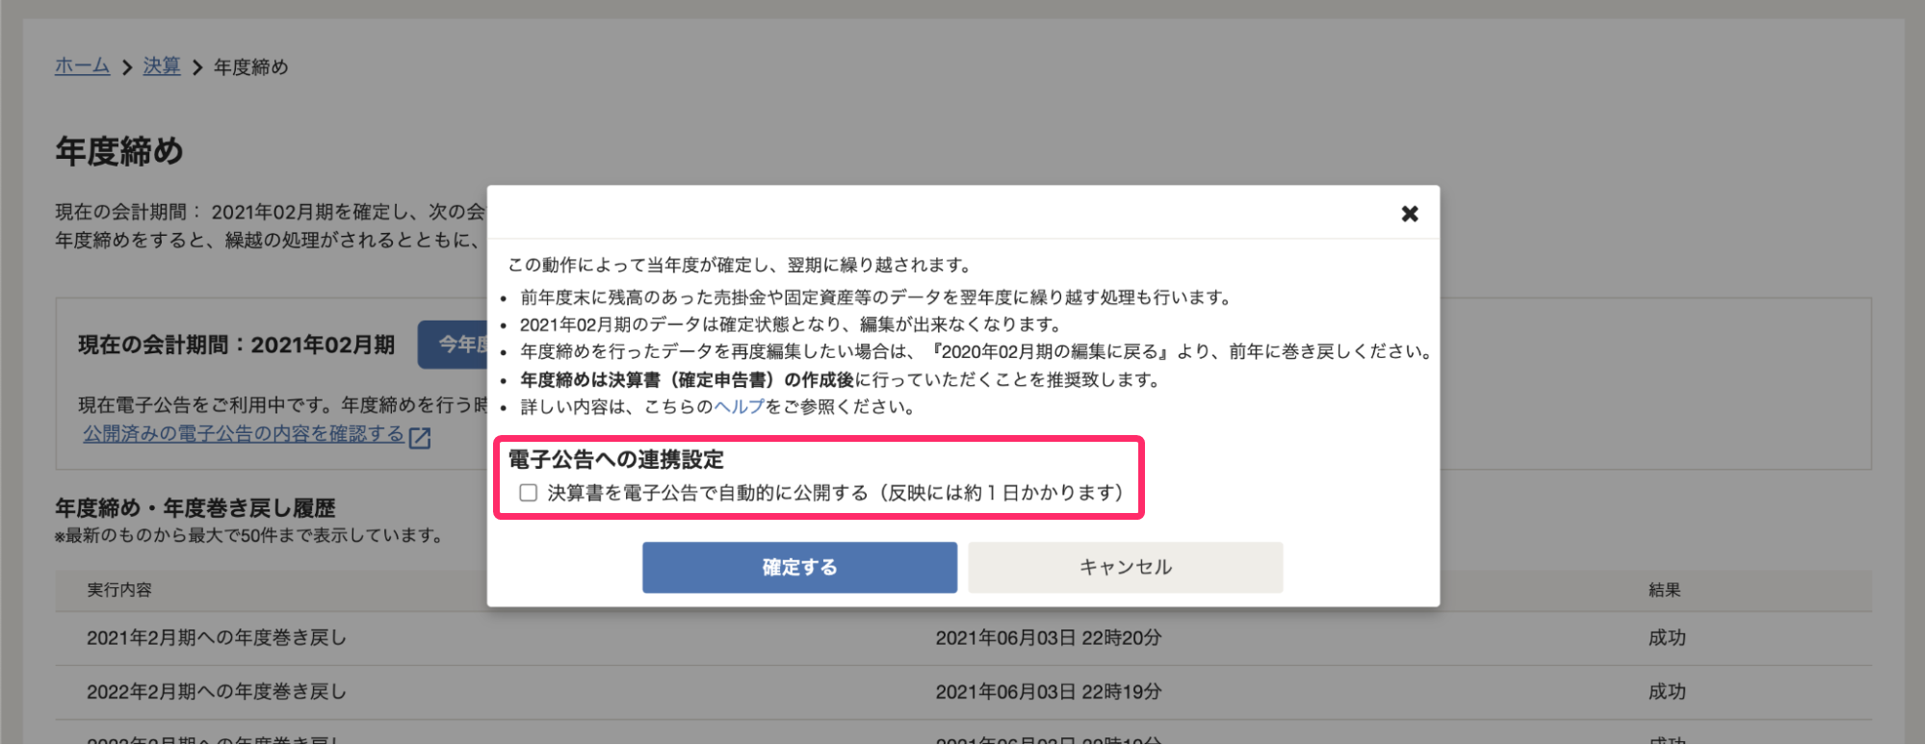Go to 決算 breadcrumb link
Image resolution: width=1925 pixels, height=745 pixels.
pos(162,66)
